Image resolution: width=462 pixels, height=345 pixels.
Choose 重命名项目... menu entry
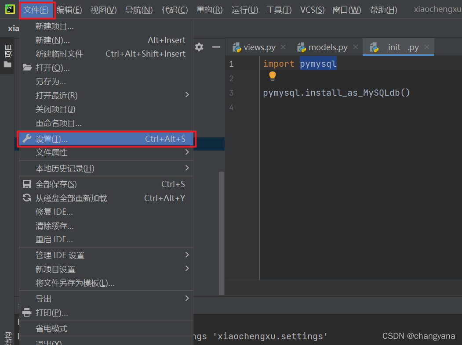pos(106,123)
